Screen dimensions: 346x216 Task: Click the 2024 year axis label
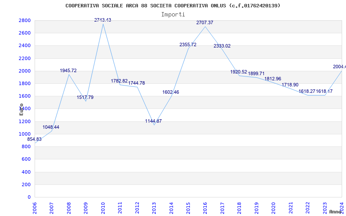click(x=342, y=208)
